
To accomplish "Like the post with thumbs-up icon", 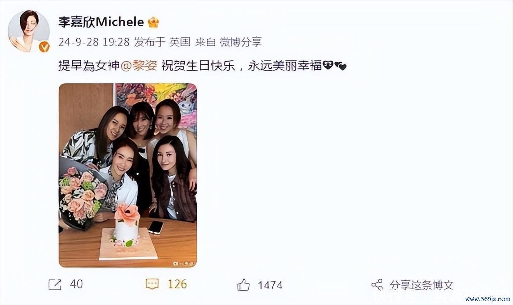I will [244, 285].
